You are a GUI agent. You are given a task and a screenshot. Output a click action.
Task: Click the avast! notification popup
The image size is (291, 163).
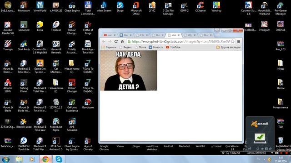pos(260,134)
